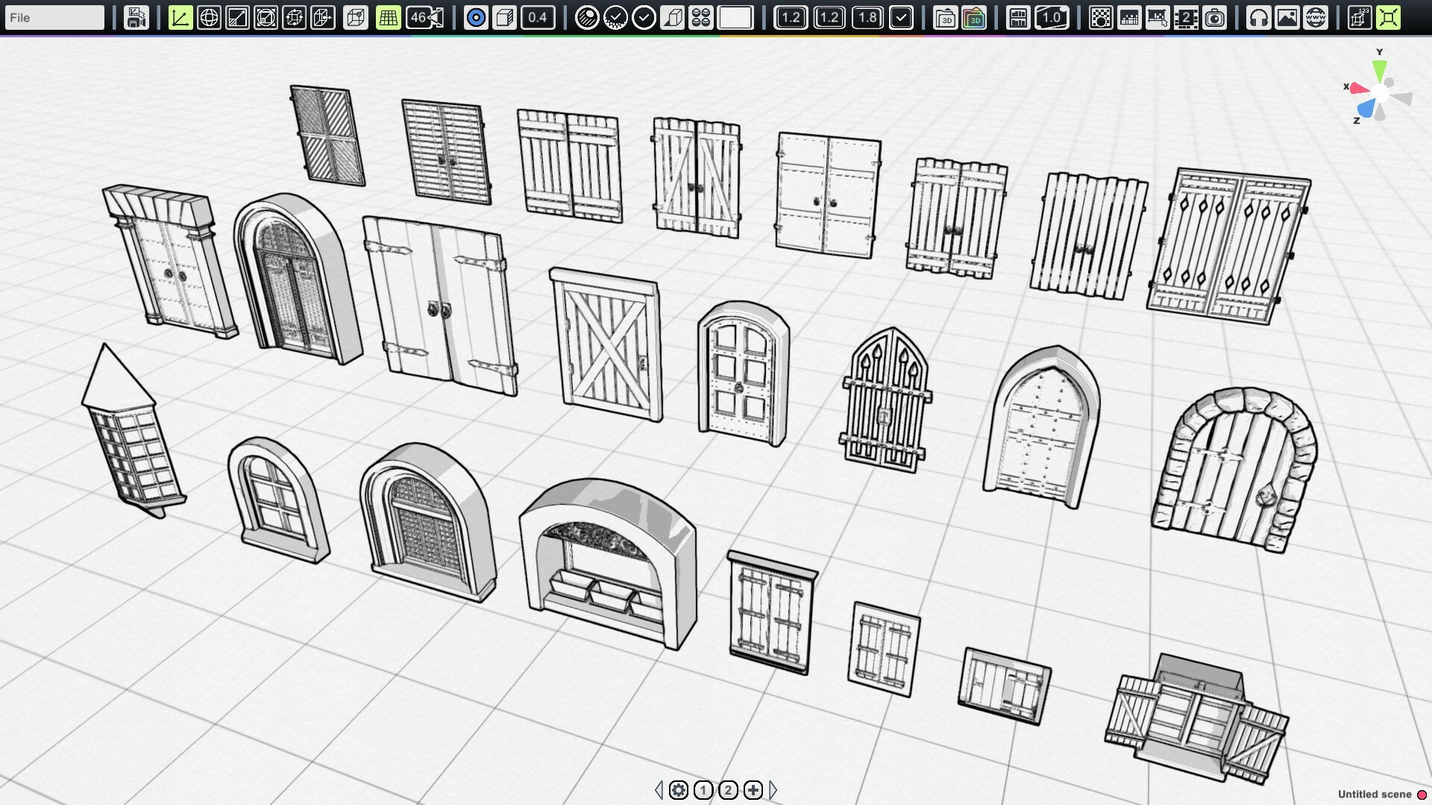Switch to page 1 tab
This screenshot has width=1432, height=805.
703,790
